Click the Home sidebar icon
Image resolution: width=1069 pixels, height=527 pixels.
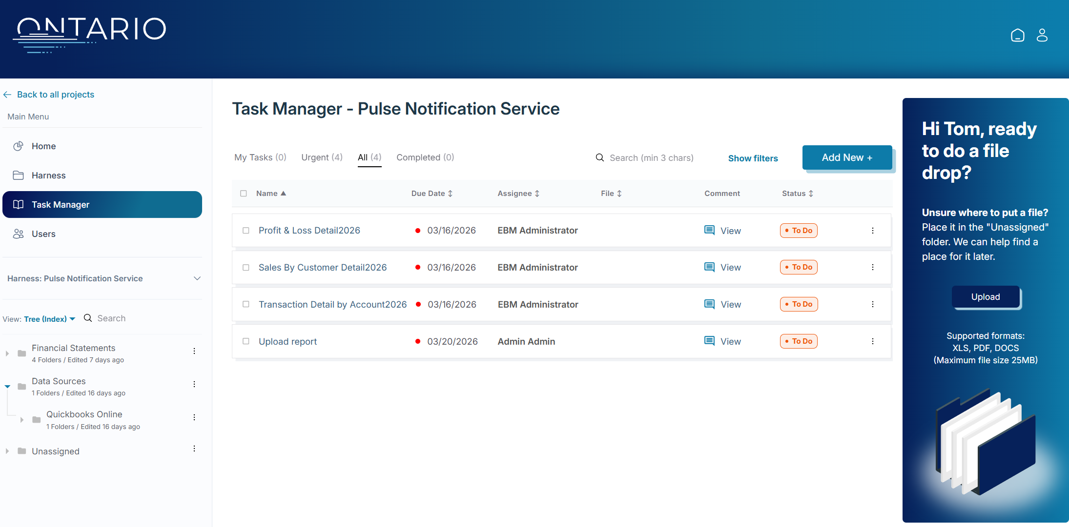(19, 146)
